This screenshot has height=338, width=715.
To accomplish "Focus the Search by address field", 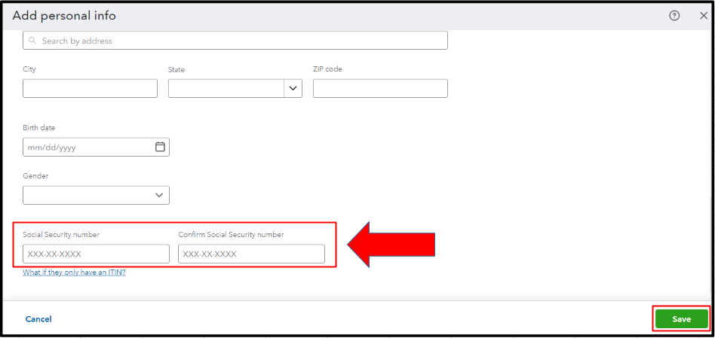I will click(235, 41).
